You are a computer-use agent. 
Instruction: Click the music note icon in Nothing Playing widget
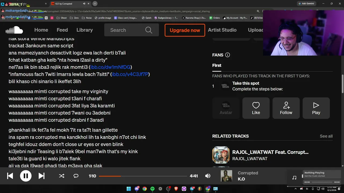point(294,177)
